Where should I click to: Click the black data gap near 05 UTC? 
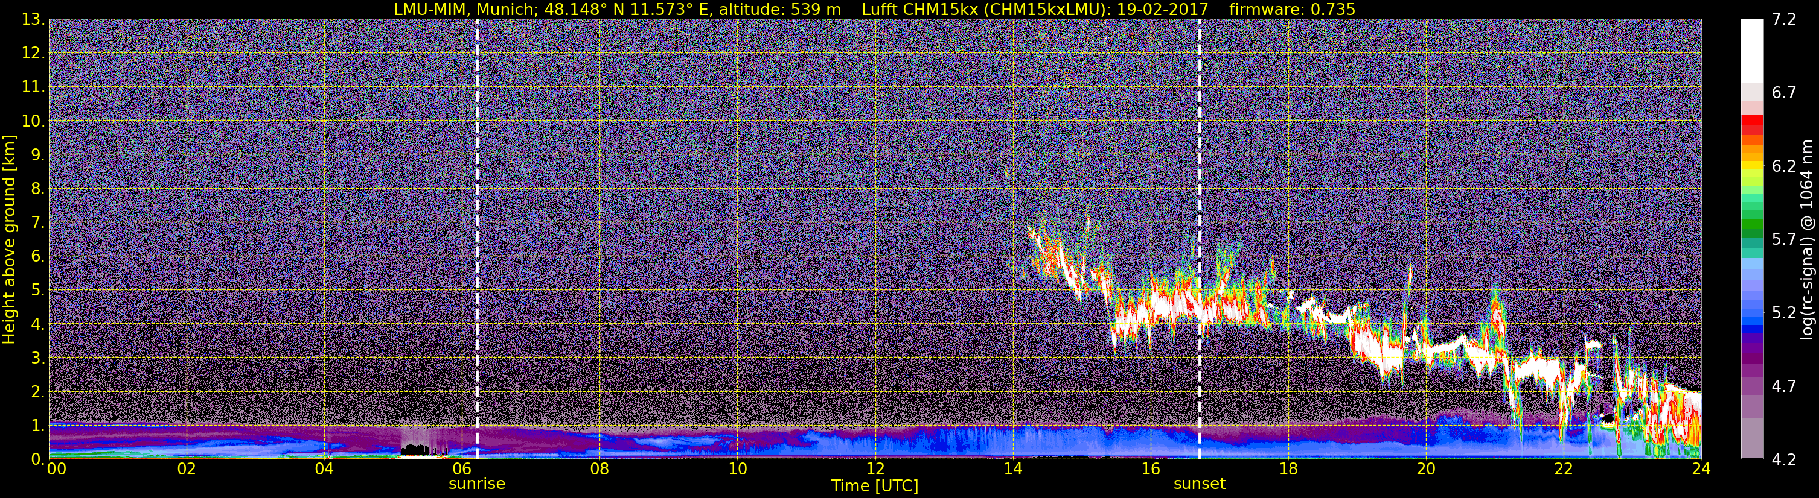(x=415, y=449)
